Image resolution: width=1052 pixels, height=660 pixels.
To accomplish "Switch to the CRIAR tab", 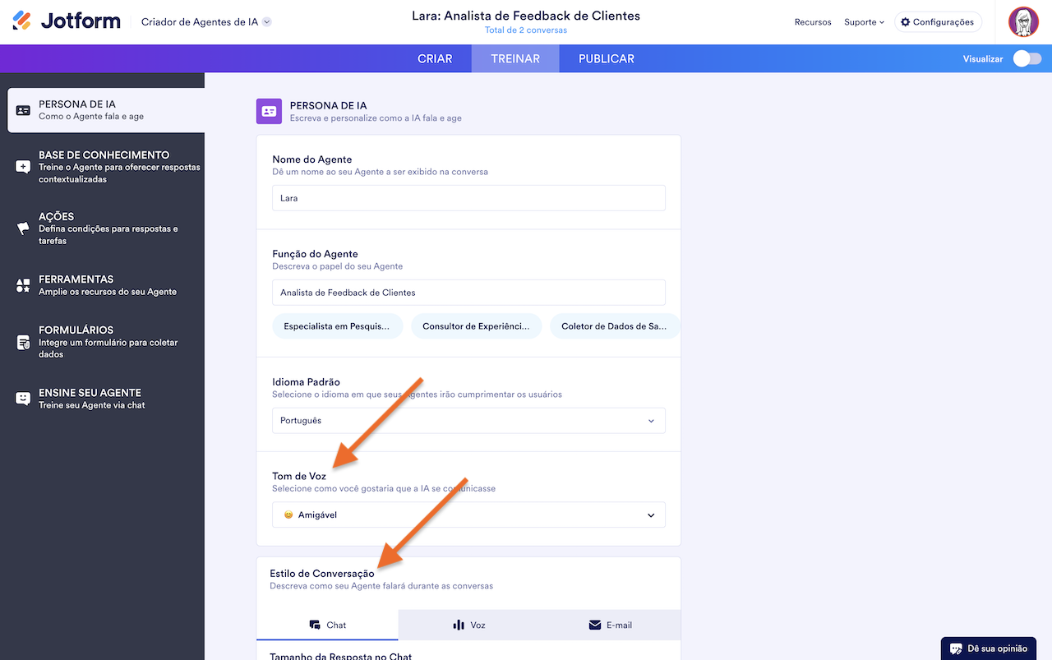I will click(x=435, y=58).
